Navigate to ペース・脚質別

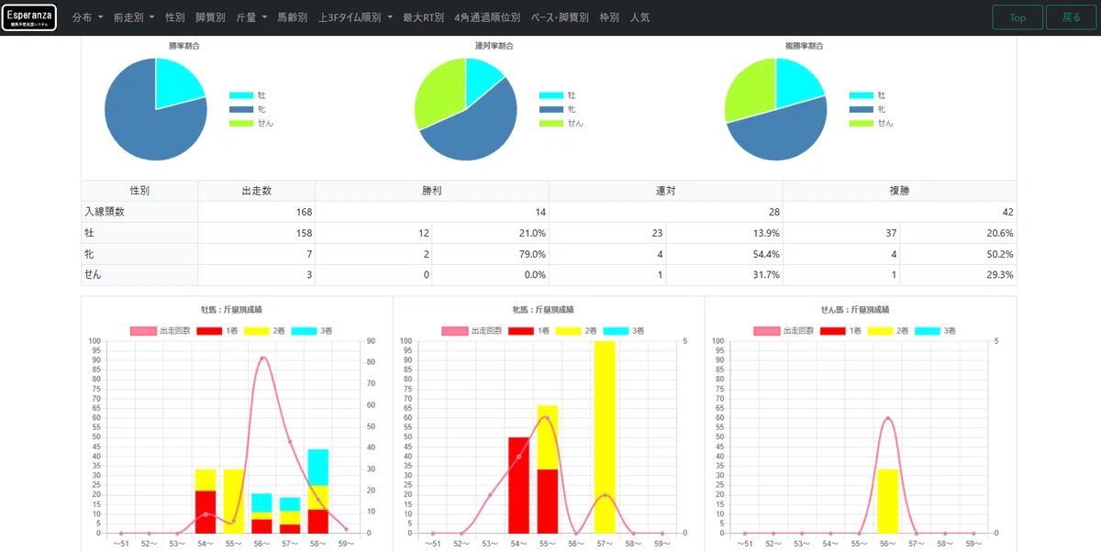click(x=560, y=17)
